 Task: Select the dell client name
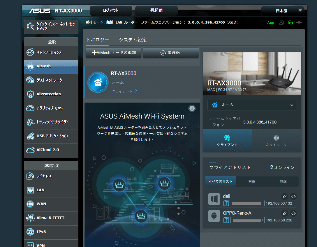click(226, 196)
